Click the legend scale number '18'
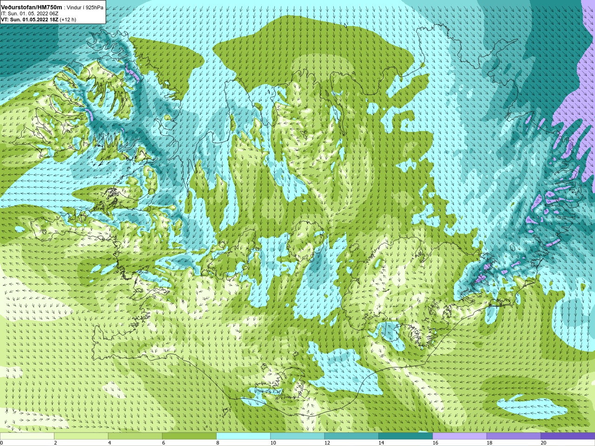The height and width of the screenshot is (446, 595). pos(489,443)
